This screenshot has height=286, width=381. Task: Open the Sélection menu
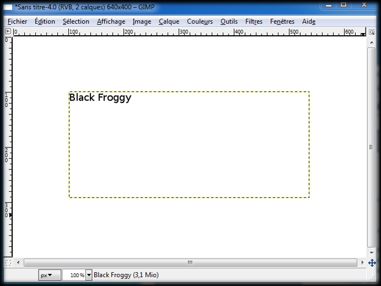pyautogui.click(x=75, y=21)
